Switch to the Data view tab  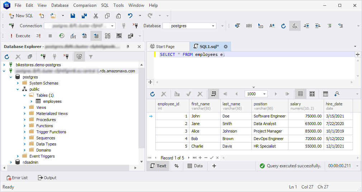point(195,166)
